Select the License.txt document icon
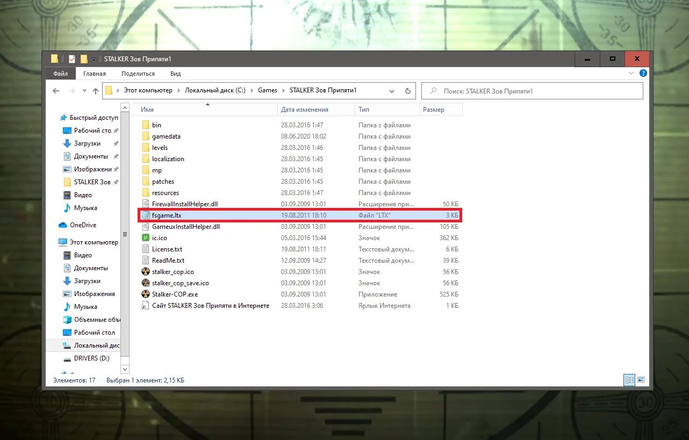 click(145, 249)
